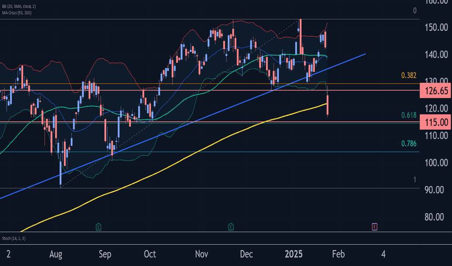Click the 2025 label on time axis
Screen dimensions: 452x266
click(293, 254)
